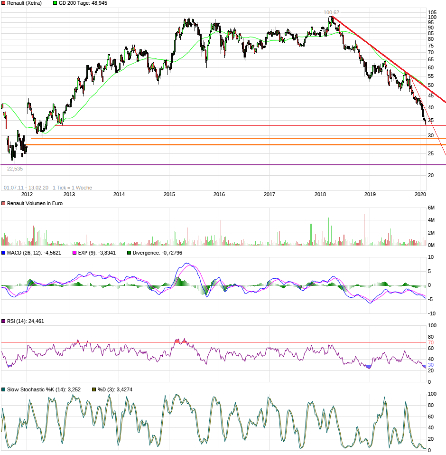Click the Renault Volumen legend swatch
The image size is (446, 455).
tap(3, 203)
